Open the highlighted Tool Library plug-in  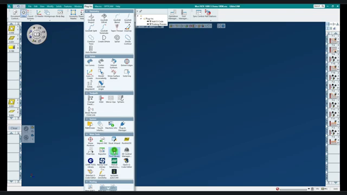point(114,152)
